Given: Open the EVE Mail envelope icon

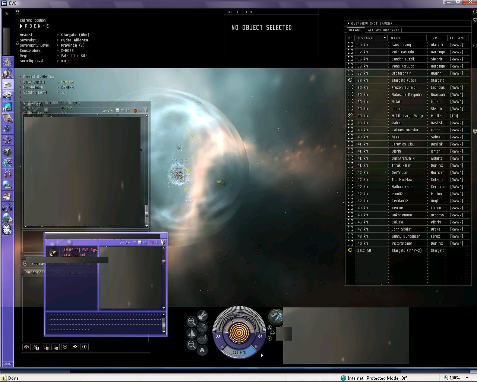Looking at the screenshot, I should (x=7, y=84).
